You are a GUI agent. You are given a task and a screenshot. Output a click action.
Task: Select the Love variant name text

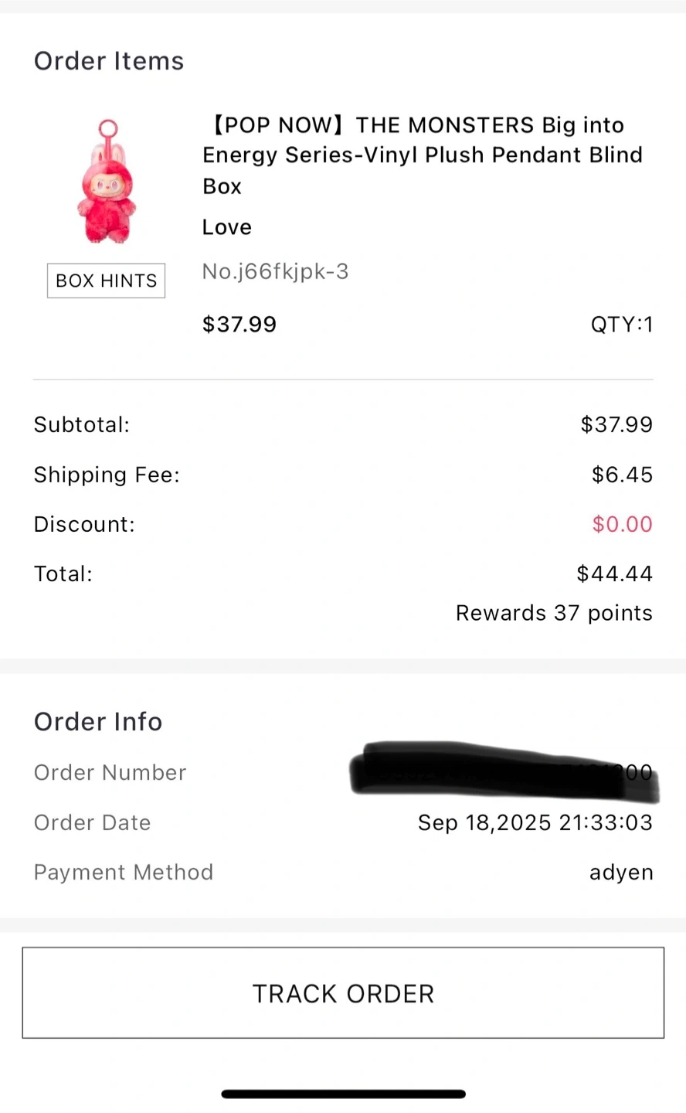(x=227, y=227)
